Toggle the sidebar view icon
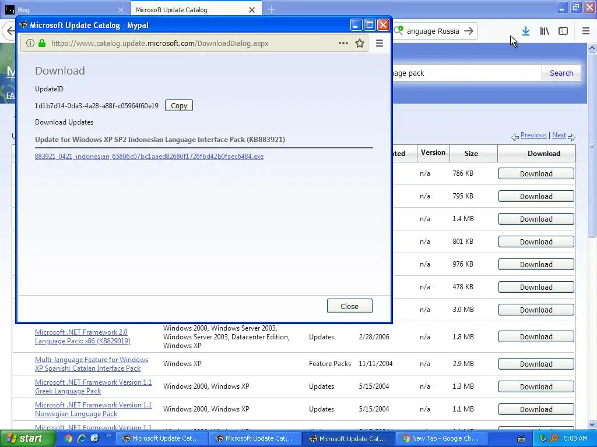The height and width of the screenshot is (447, 597). pos(563,31)
